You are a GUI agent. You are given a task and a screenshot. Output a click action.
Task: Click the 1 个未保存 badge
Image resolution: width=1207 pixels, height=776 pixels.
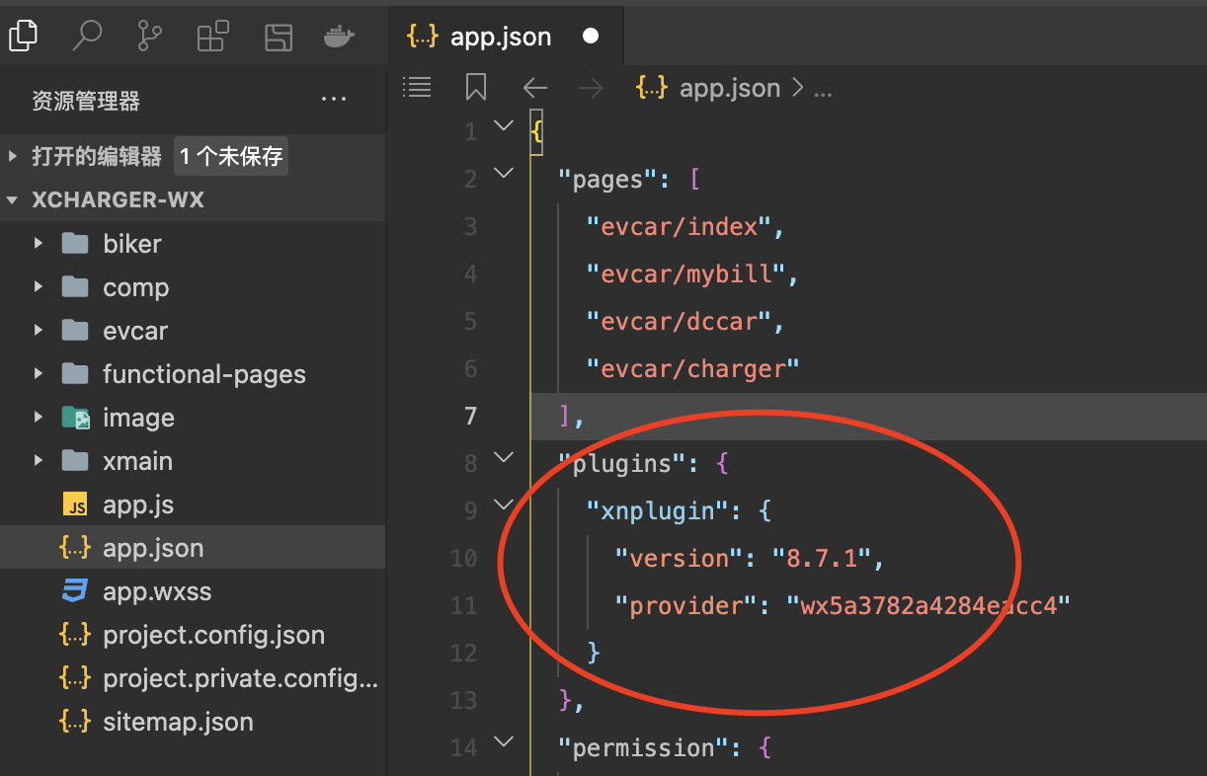tap(231, 156)
